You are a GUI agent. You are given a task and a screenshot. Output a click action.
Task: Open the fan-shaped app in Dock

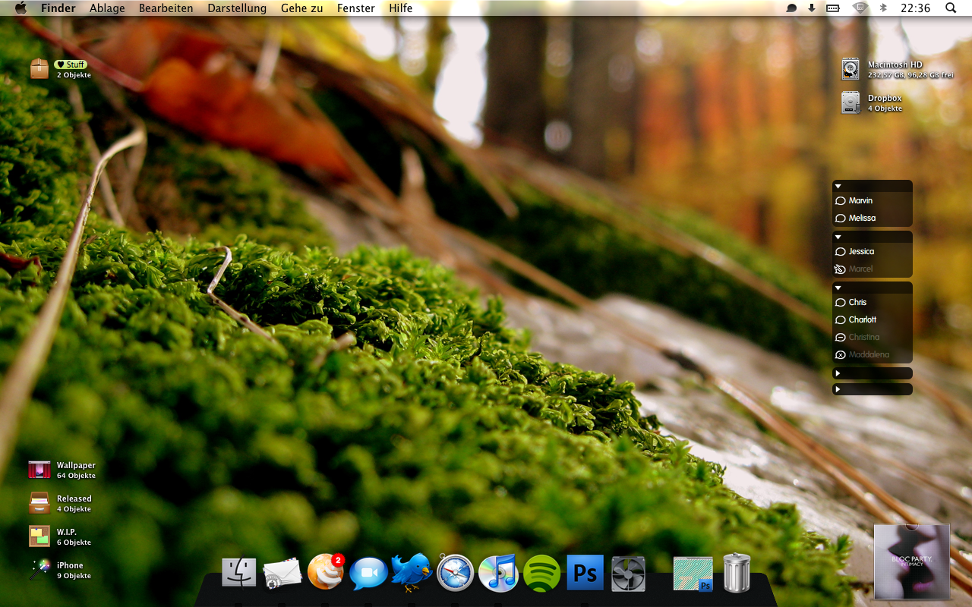(x=629, y=574)
